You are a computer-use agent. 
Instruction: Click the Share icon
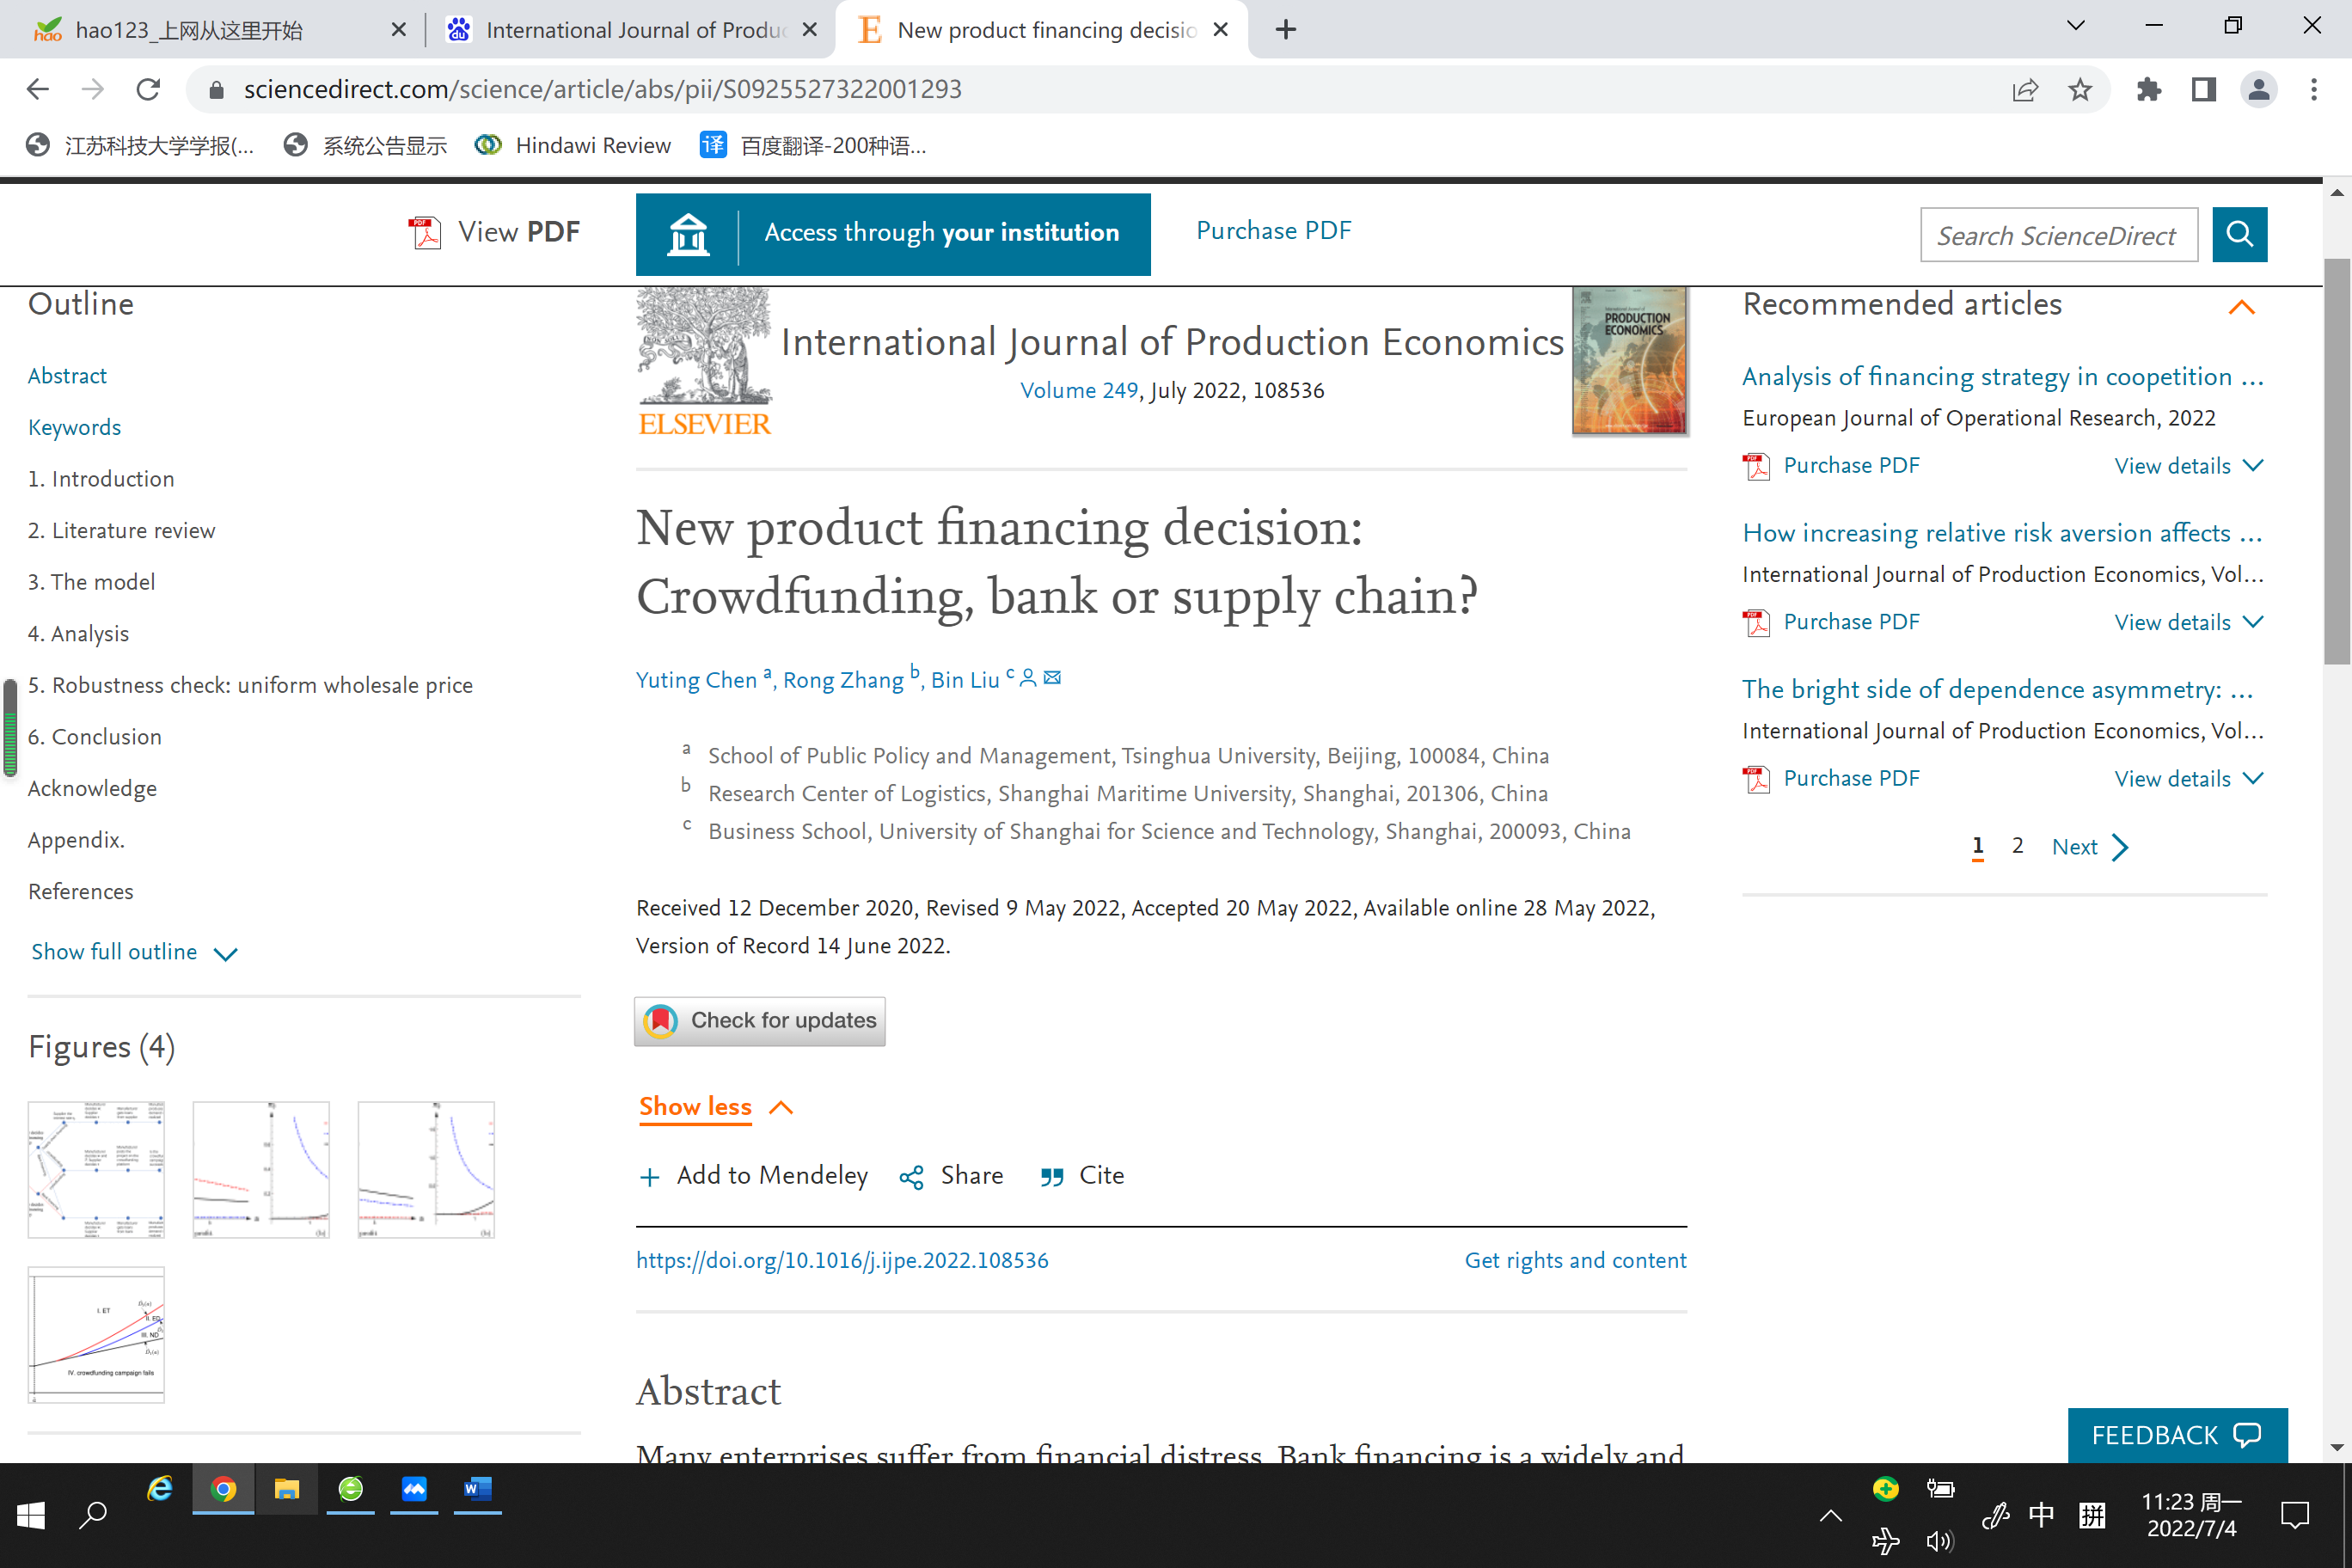(911, 1177)
